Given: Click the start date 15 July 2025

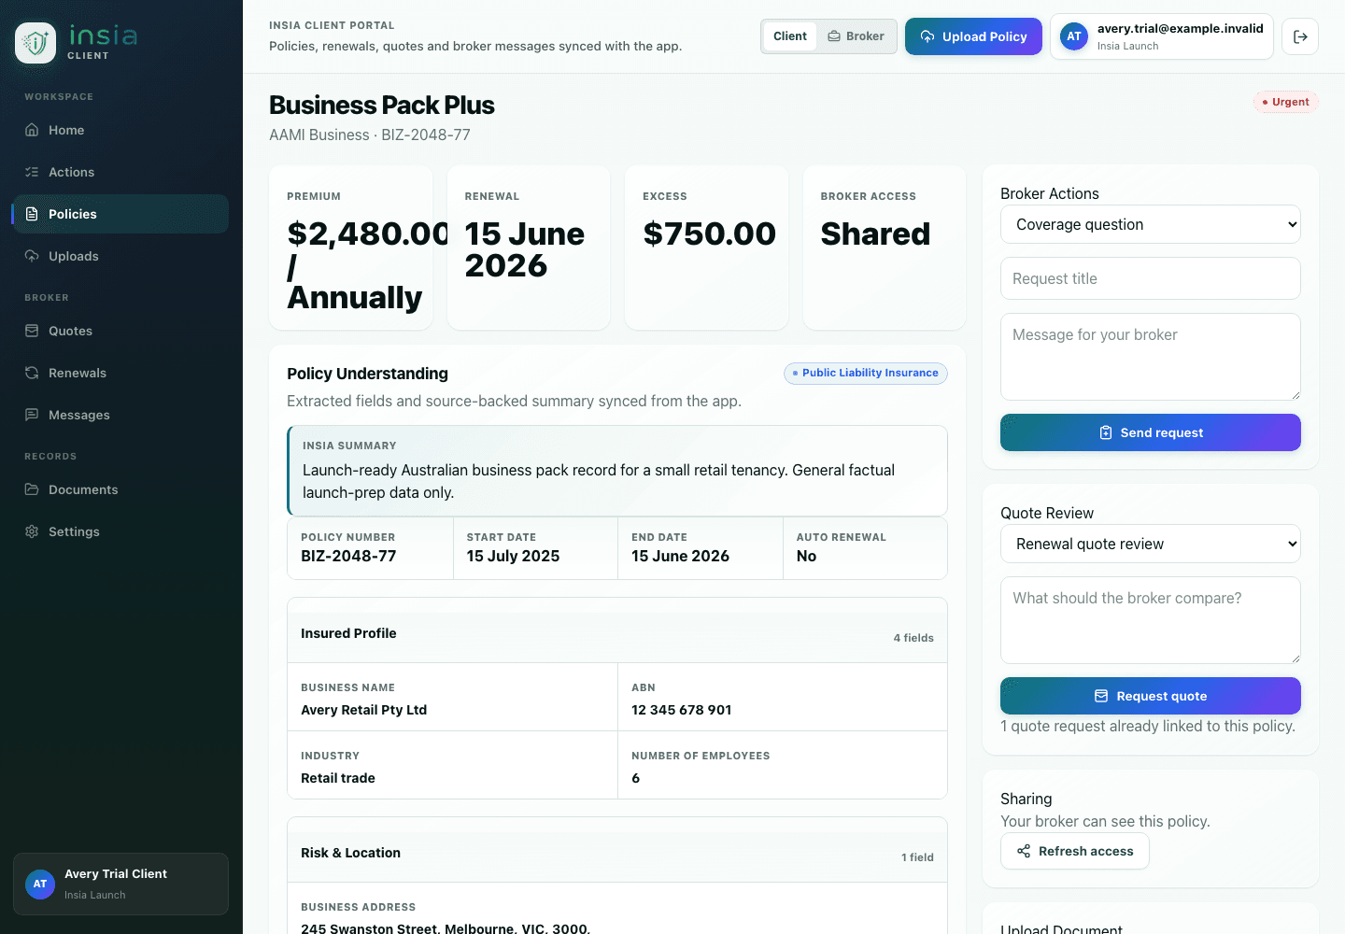Looking at the screenshot, I should 513,556.
